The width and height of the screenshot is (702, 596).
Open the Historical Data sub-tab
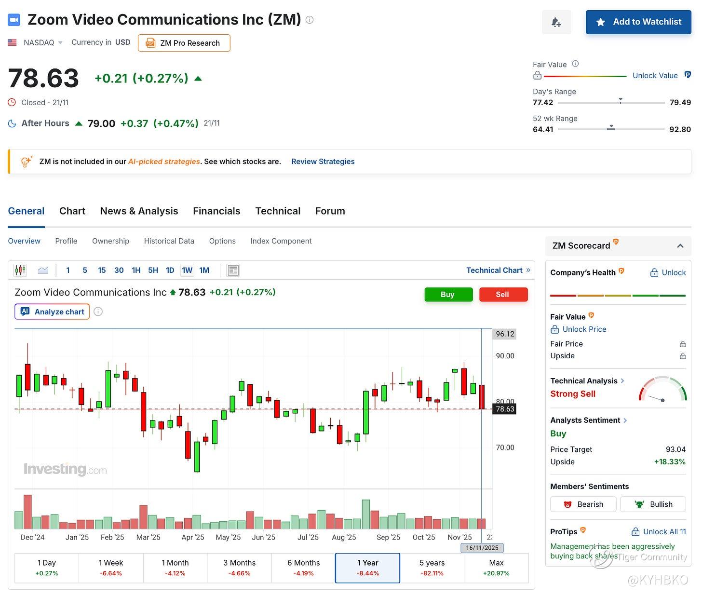point(169,241)
